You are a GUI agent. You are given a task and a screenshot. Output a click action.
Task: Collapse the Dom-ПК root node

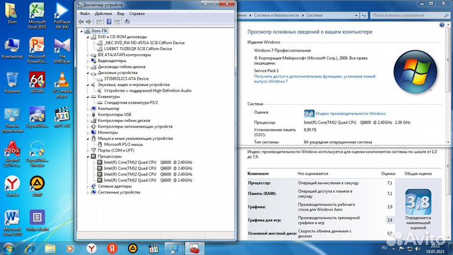click(x=81, y=31)
